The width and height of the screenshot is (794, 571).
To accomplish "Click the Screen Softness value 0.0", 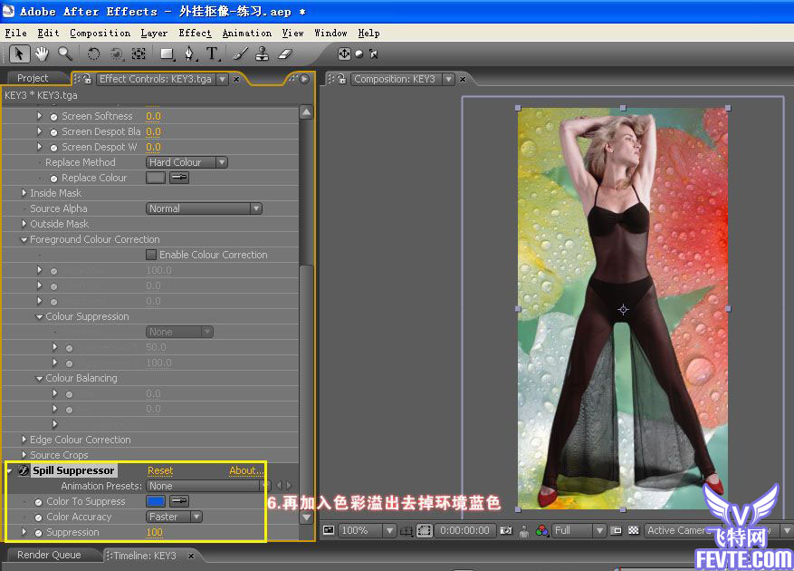I will (153, 116).
